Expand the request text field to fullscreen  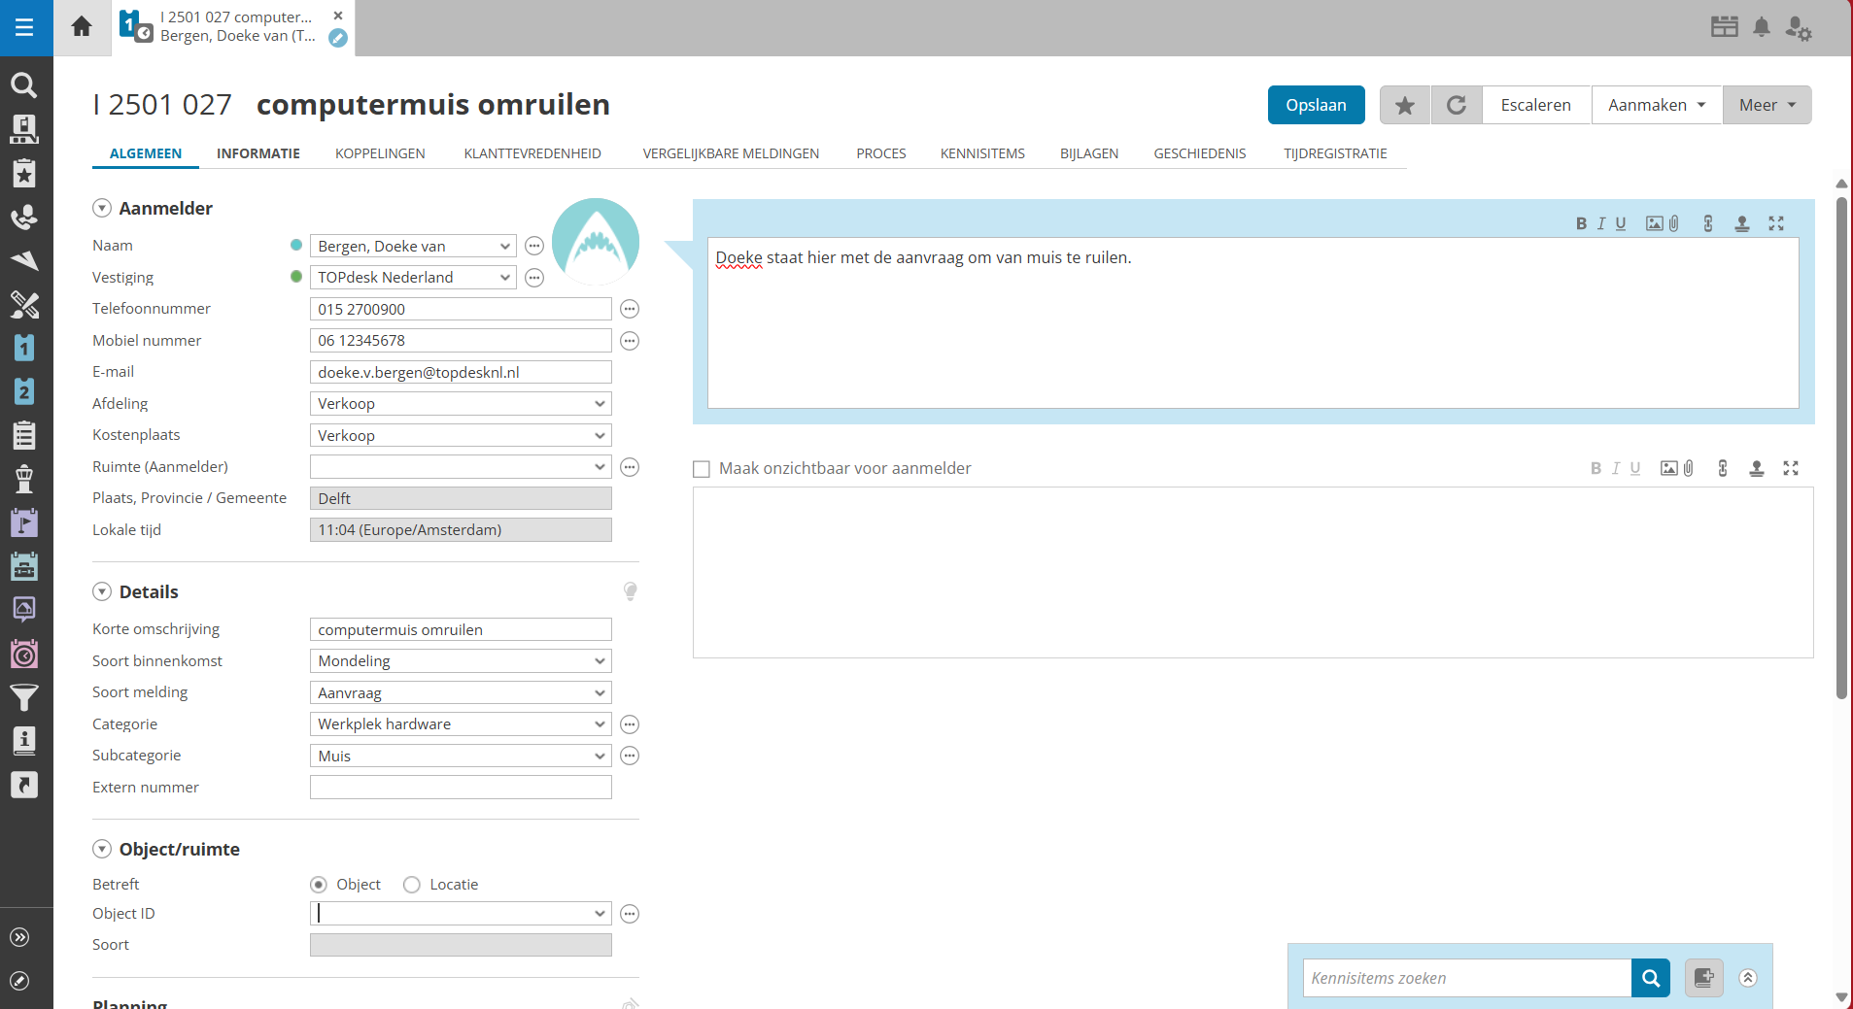tap(1776, 223)
